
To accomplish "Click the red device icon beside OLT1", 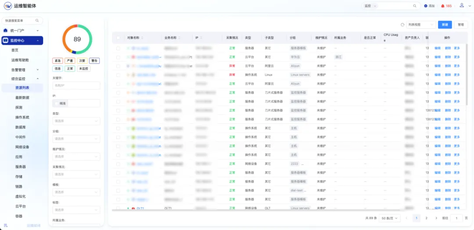I will (133, 208).
